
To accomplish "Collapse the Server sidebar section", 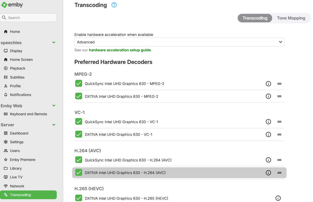I will pos(54,125).
